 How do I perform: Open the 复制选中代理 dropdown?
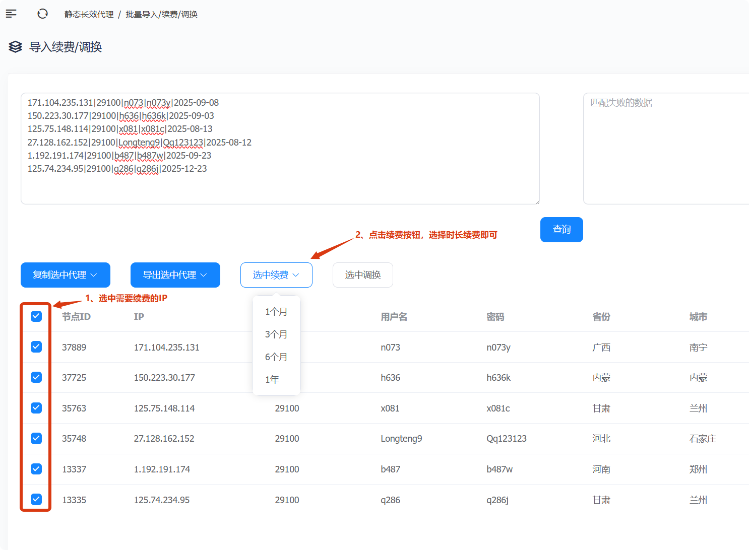point(66,275)
